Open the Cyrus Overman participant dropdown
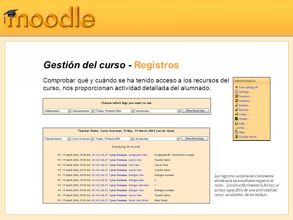Viewport: 293px width, 220px height. (x=83, y=139)
